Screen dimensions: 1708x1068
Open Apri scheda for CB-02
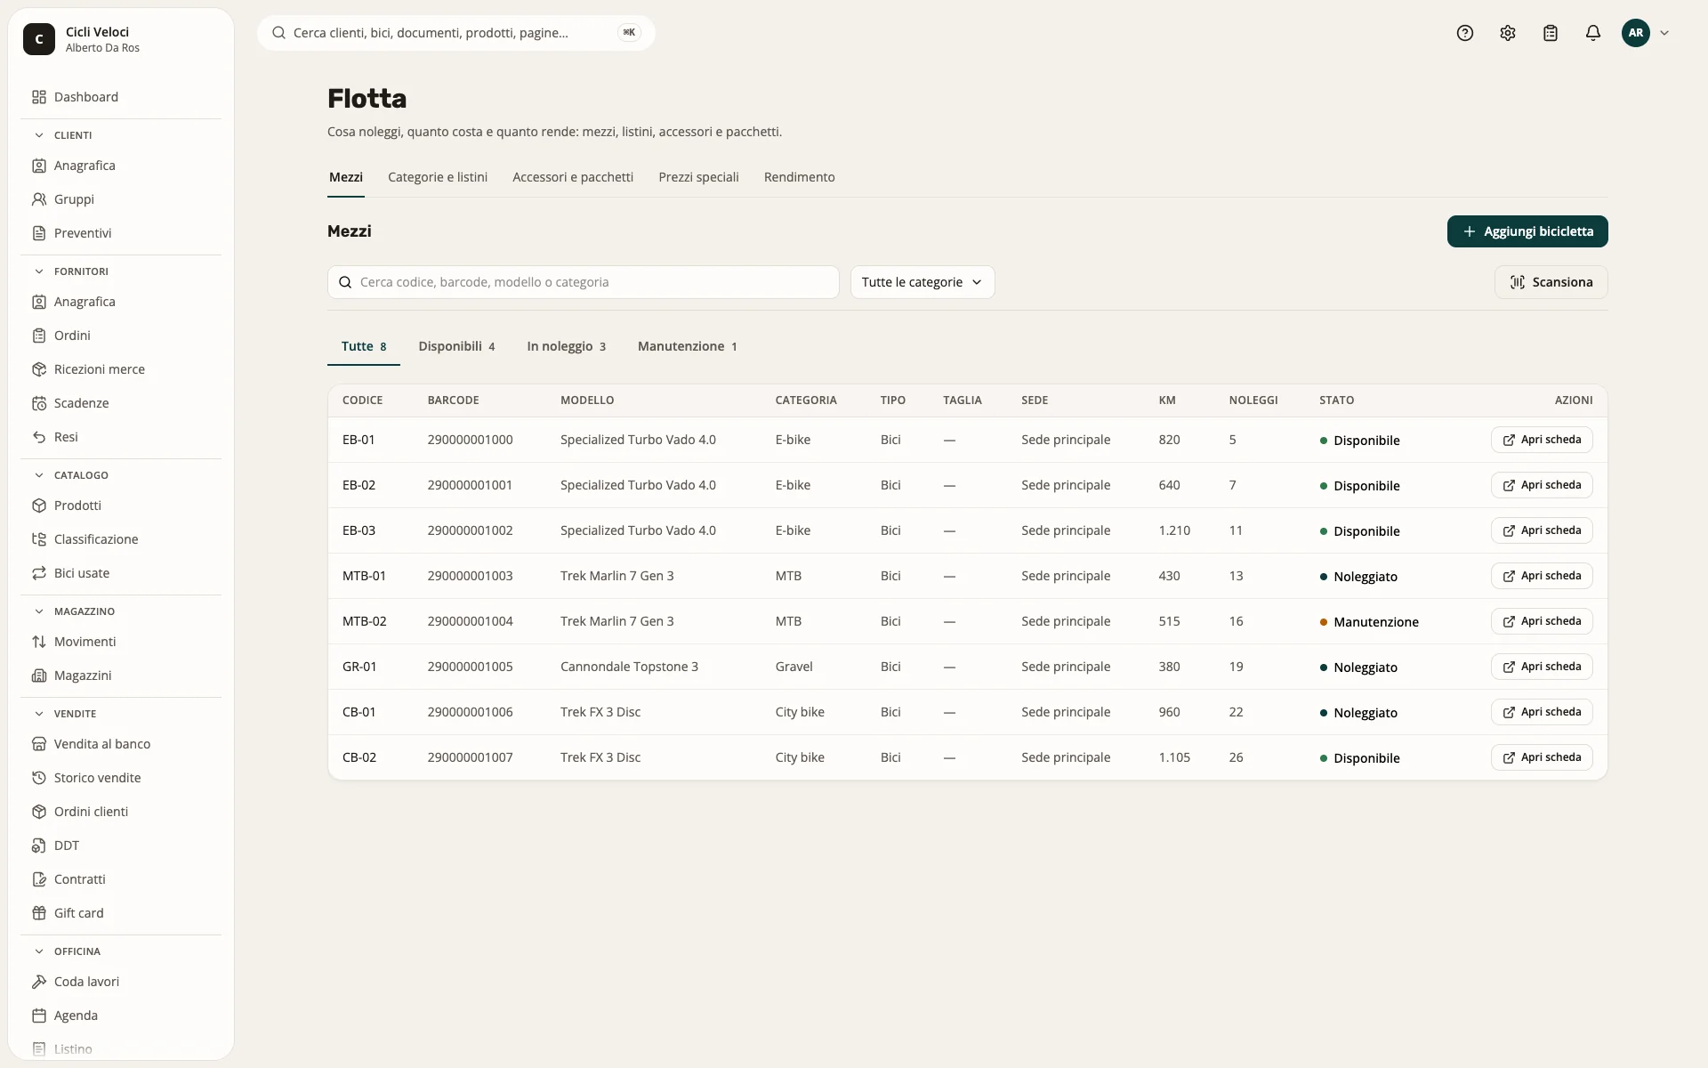coord(1542,757)
